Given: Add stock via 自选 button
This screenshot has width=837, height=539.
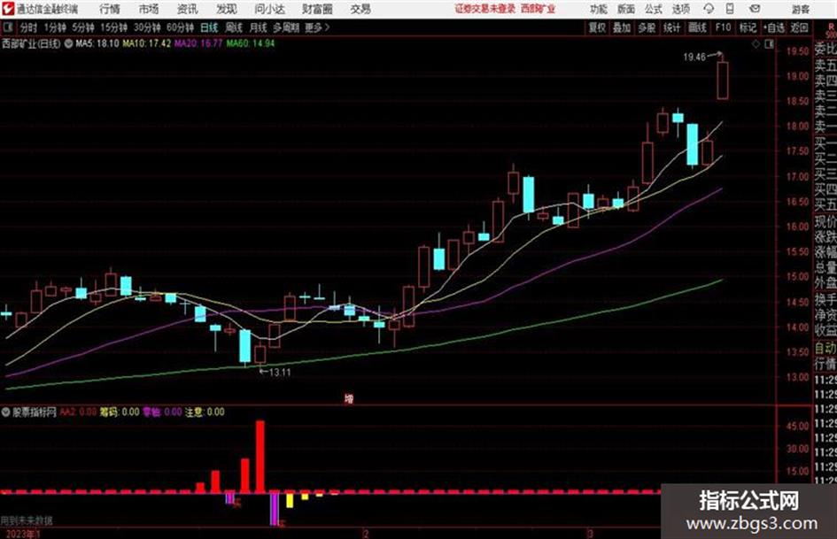Looking at the screenshot, I should (774, 27).
